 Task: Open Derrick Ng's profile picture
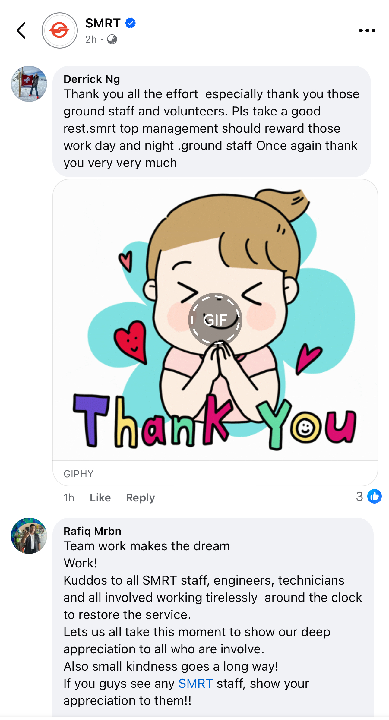click(x=29, y=84)
